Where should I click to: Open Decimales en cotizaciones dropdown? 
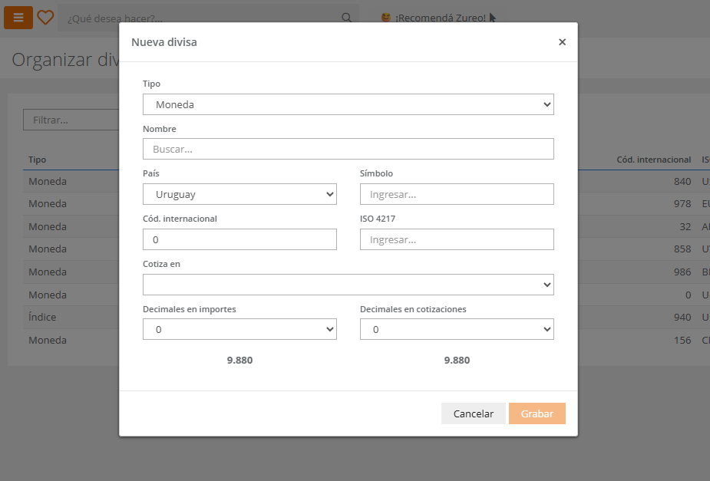(x=457, y=330)
